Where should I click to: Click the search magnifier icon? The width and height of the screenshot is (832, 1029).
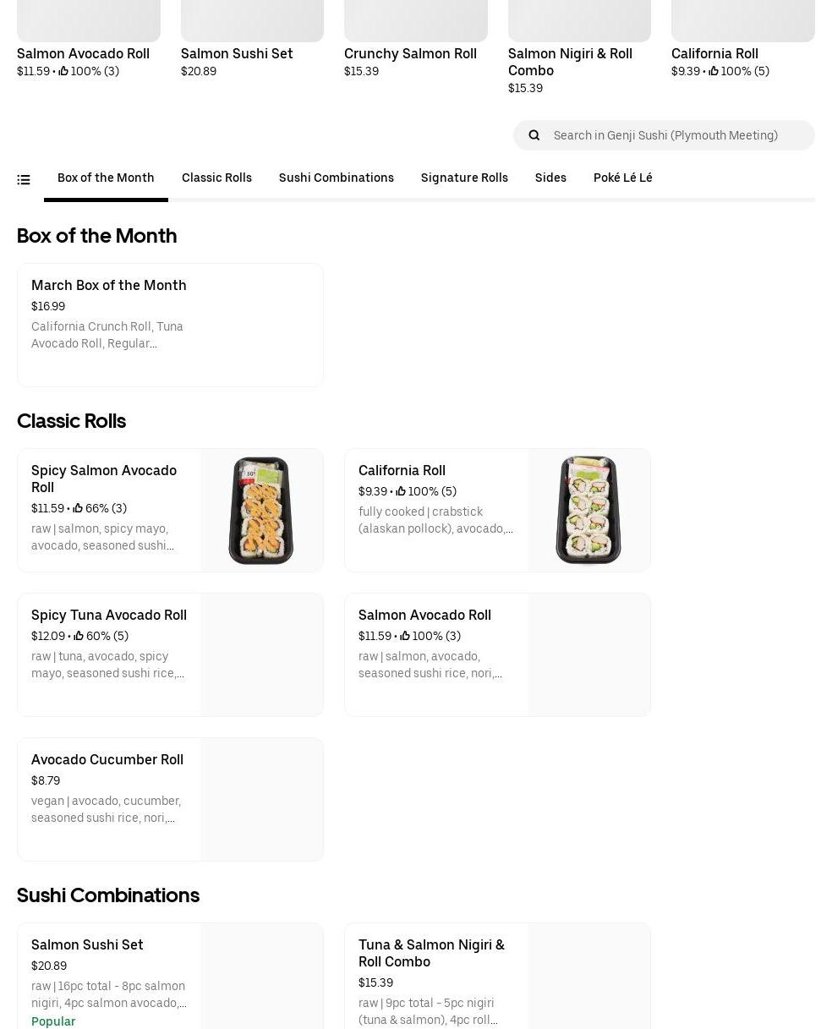[534, 135]
